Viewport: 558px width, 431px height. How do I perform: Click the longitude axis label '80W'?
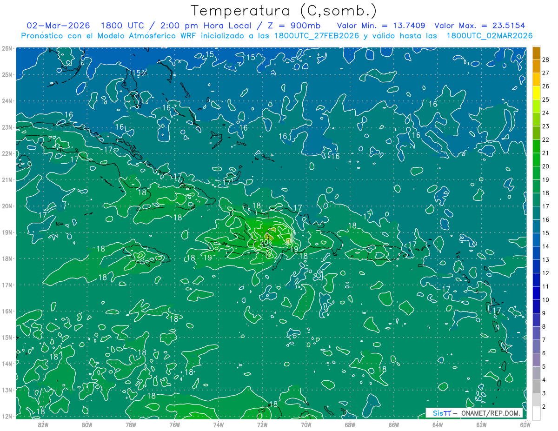tap(87, 424)
